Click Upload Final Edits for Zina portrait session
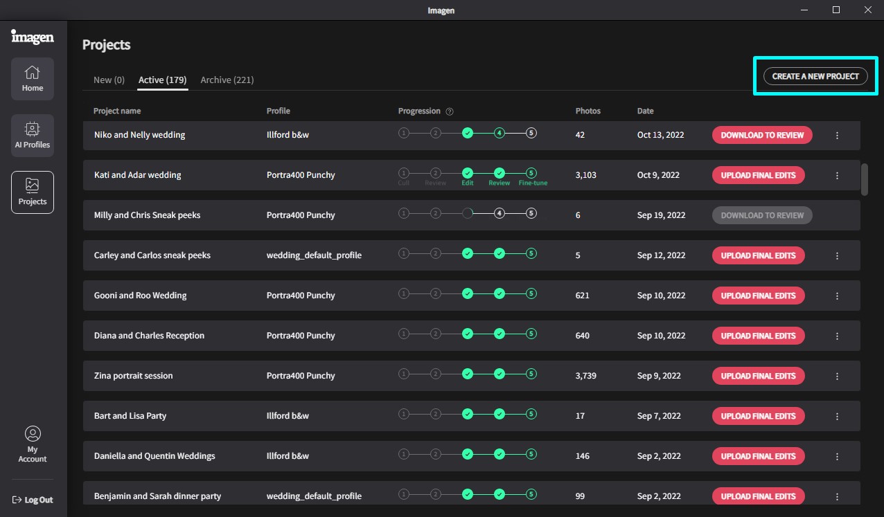 (x=759, y=376)
